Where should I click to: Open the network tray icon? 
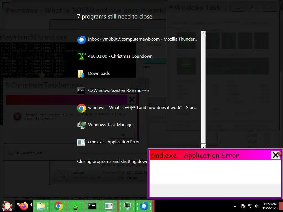point(250,206)
